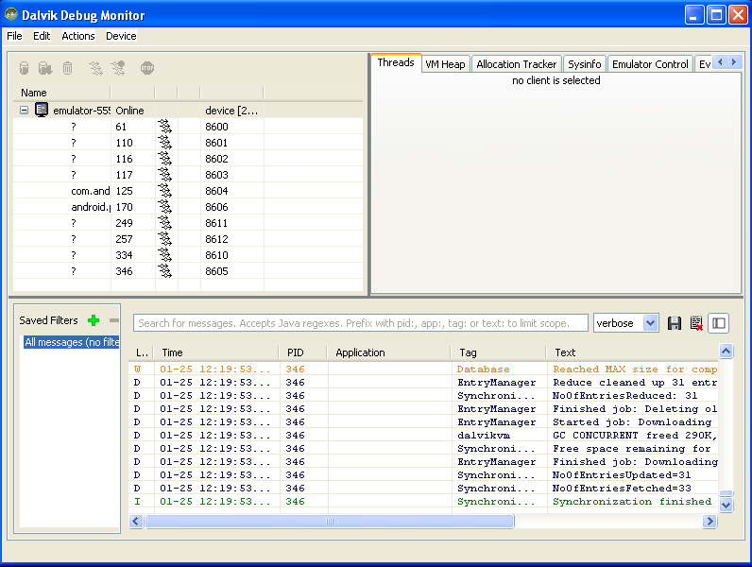The image size is (752, 567).
Task: Click the emulator device monitor icon
Action: click(x=42, y=110)
